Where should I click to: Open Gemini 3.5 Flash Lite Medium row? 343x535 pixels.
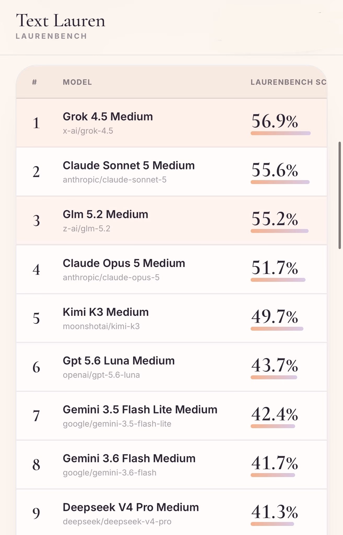coord(171,416)
